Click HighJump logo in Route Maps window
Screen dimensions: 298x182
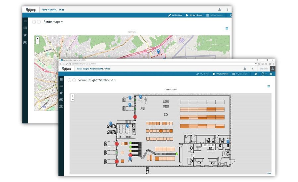pyautogui.click(x=30, y=10)
